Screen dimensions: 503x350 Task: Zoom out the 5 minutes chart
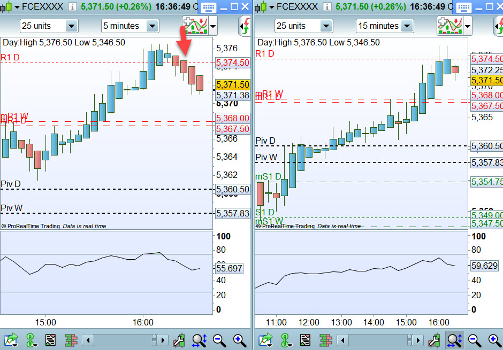pyautogui.click(x=220, y=340)
